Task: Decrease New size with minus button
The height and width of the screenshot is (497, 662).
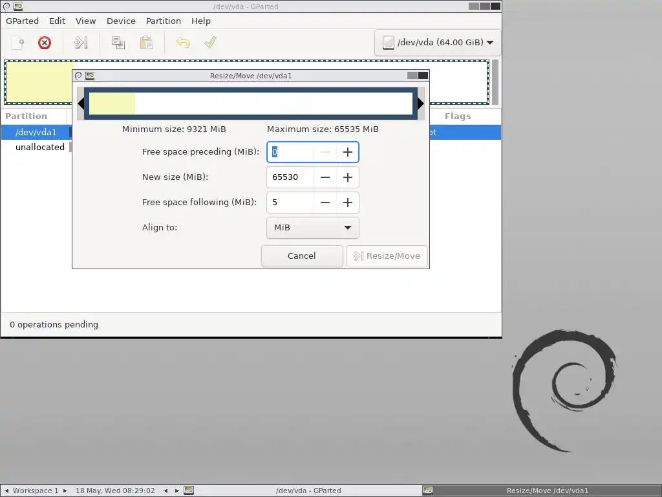Action: pyautogui.click(x=325, y=177)
